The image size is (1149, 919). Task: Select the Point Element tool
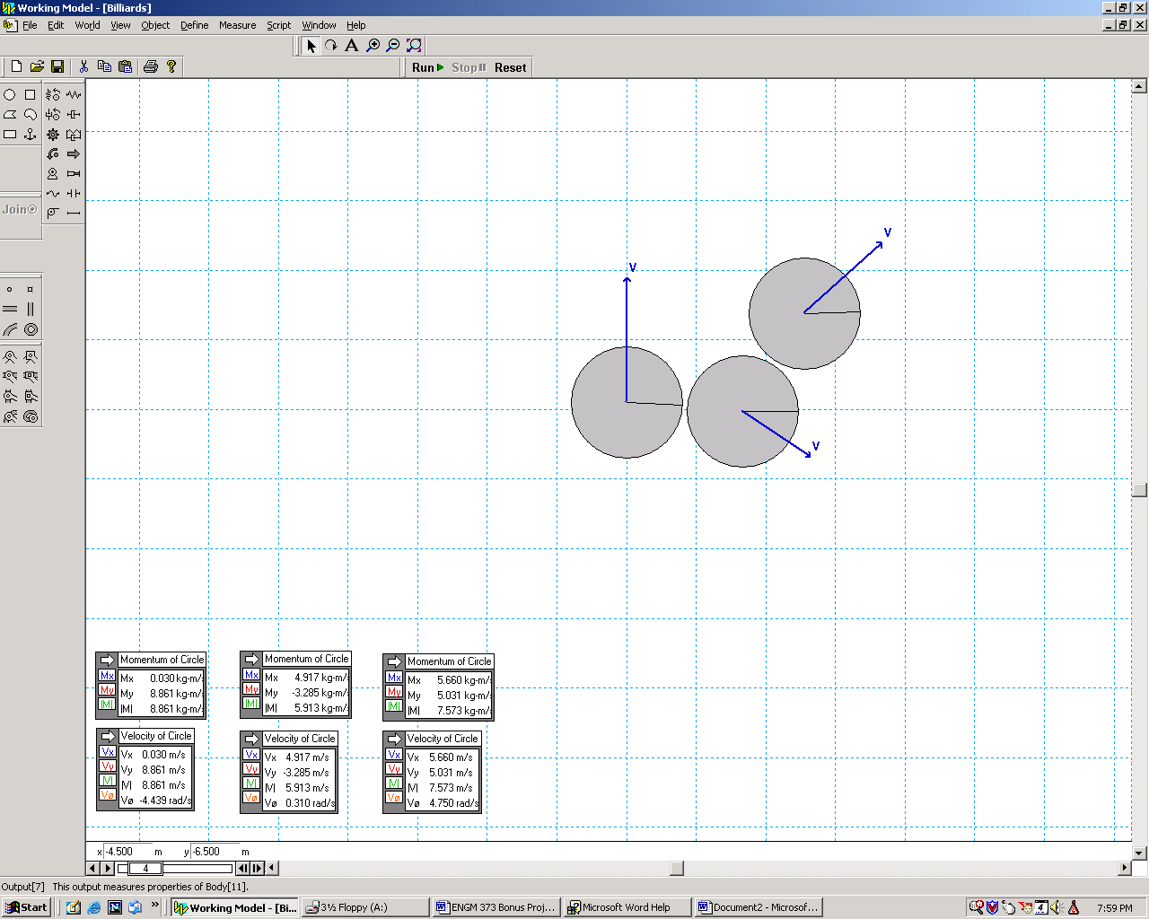(x=10, y=290)
